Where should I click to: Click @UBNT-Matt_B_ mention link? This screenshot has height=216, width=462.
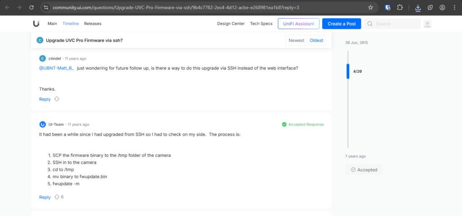[x=56, y=68]
